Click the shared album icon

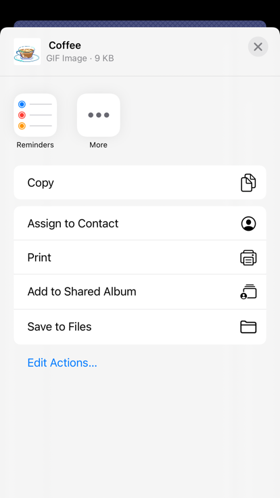click(248, 292)
